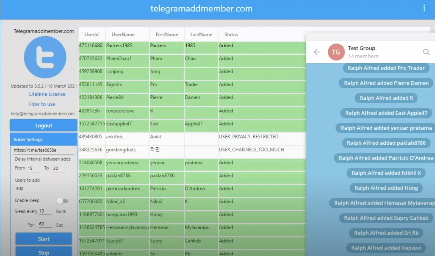Click the Mylavarapu last name cell
The image size is (435, 256).
[x=201, y=230]
